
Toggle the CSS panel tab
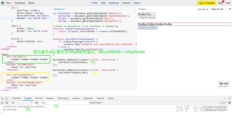pos(103,3)
